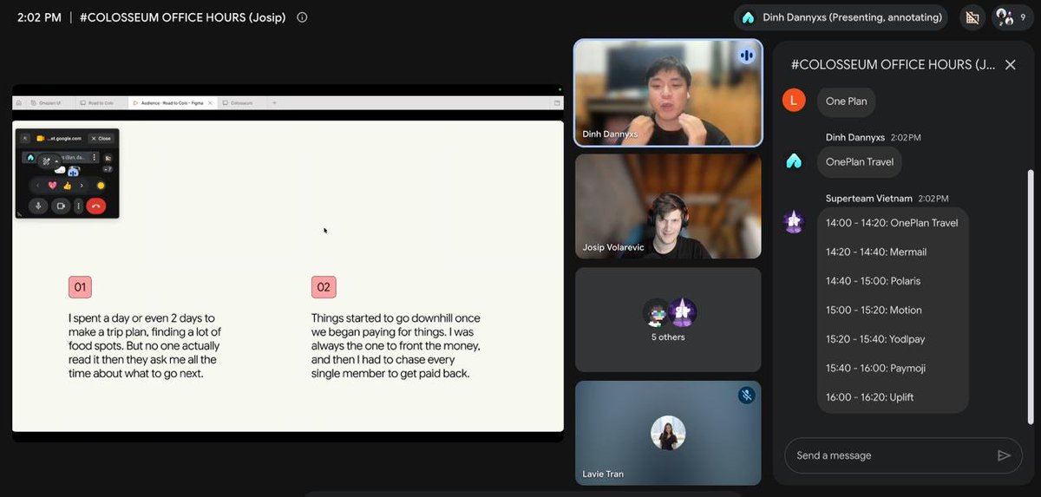
Task: Click '15:40 - 16:00: Paymoji' schedule line
Action: 875,369
